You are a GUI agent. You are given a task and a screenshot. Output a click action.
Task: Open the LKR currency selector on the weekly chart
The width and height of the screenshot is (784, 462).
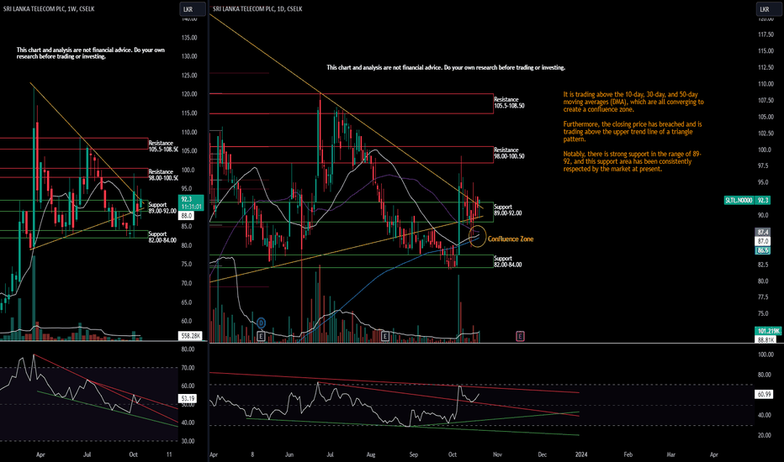pos(193,9)
